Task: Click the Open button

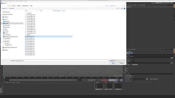Action: coord(113,63)
